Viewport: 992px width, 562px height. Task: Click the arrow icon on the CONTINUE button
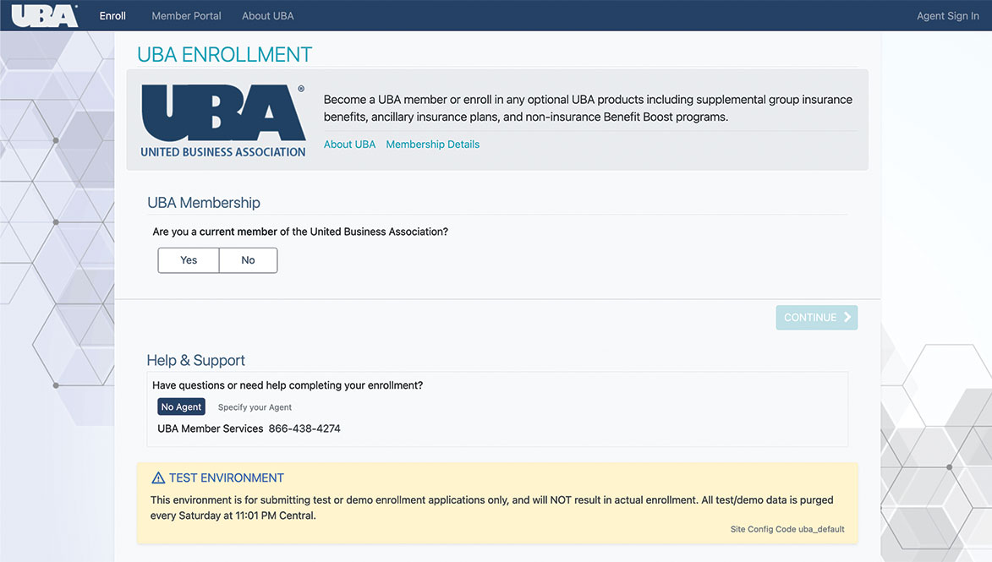(x=847, y=317)
